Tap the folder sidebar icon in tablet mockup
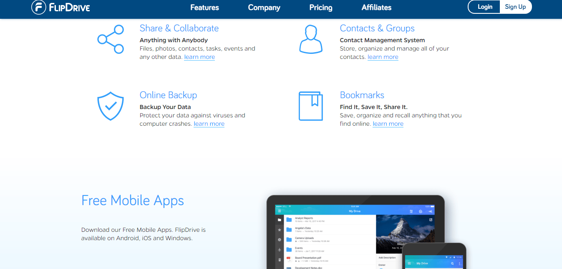The image size is (562, 269). tap(280, 220)
